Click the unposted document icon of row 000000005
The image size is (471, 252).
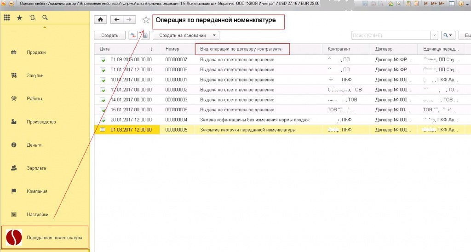pyautogui.click(x=103, y=130)
